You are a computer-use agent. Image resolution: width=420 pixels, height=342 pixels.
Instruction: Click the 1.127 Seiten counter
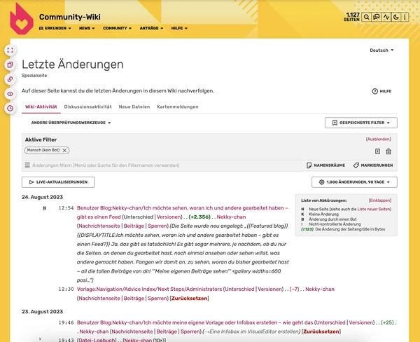352,17
